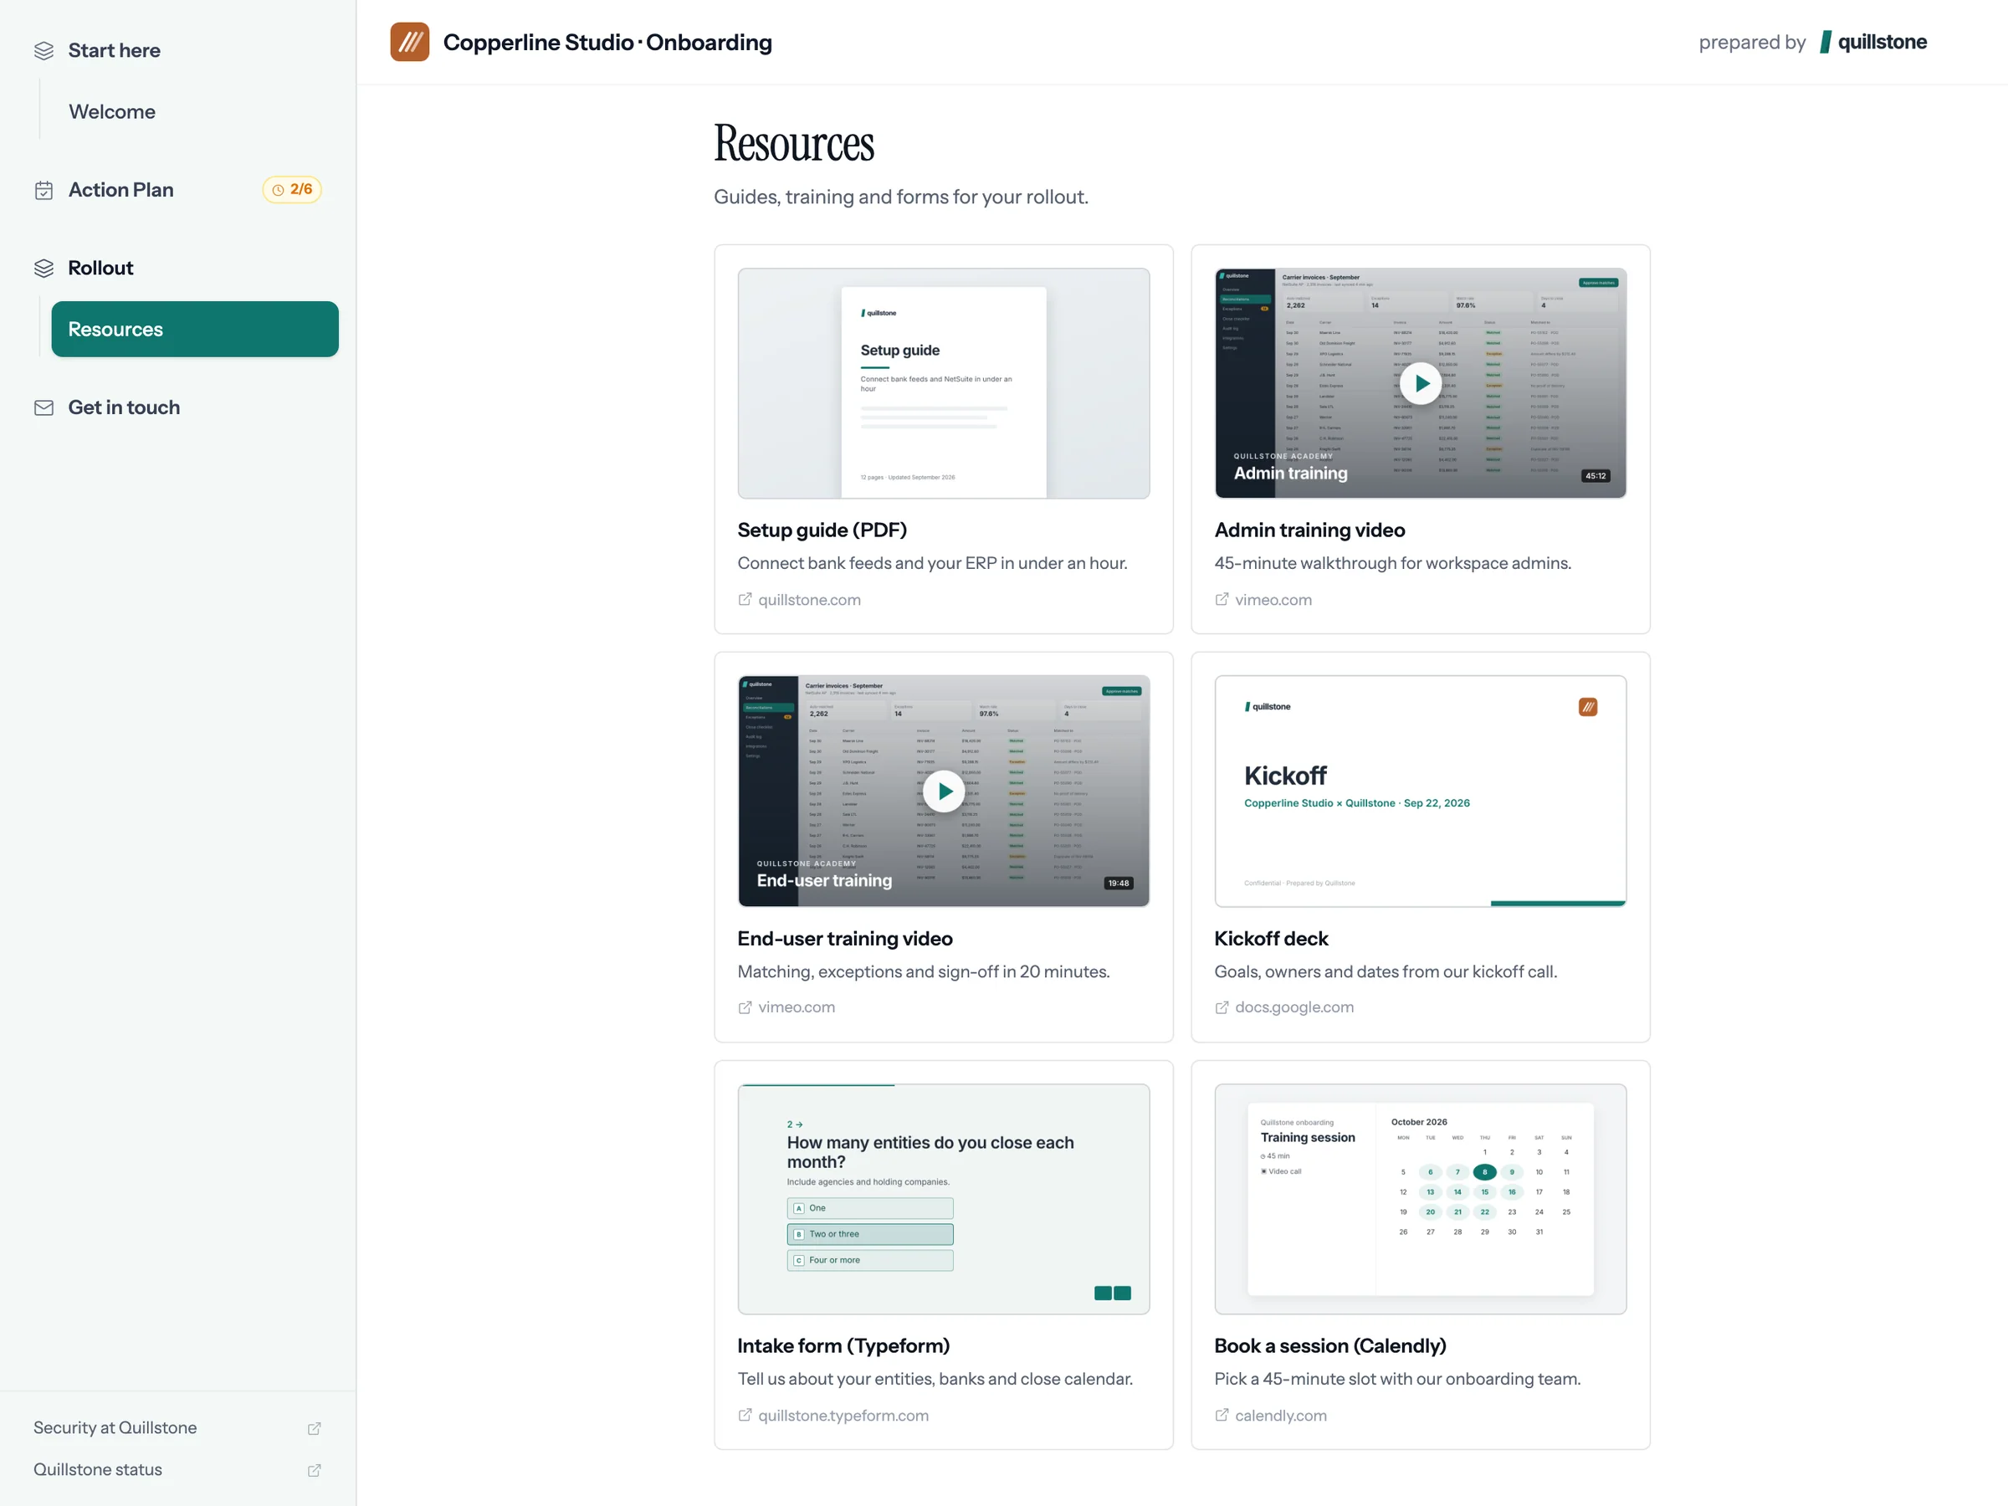The image size is (2008, 1506).
Task: Click the docs.google.com link text
Action: [x=1294, y=1007]
